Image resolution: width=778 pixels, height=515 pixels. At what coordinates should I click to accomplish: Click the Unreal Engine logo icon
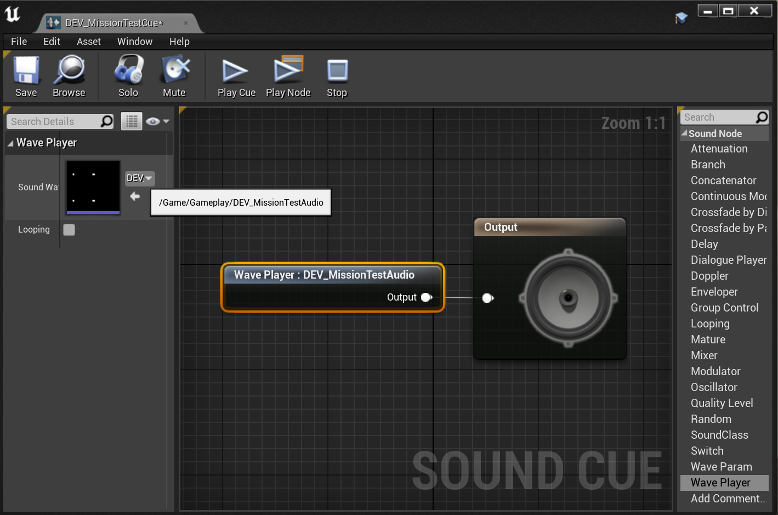pos(12,14)
